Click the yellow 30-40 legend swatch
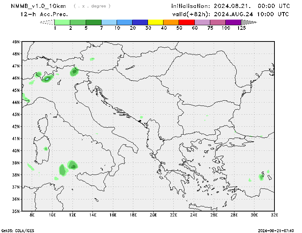The height and width of the screenshot is (233, 302). click(156, 22)
